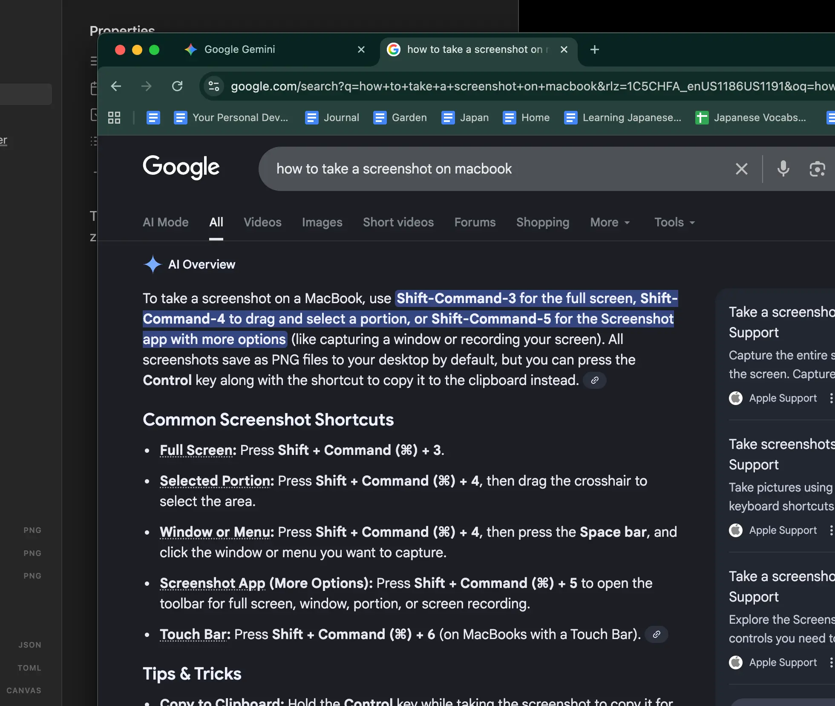Switch to the Images results tab

coord(322,222)
